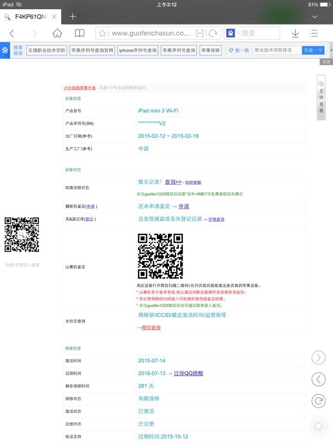Tap the 山寨机鉴定 QR code
The image size is (333, 444).
point(160,256)
